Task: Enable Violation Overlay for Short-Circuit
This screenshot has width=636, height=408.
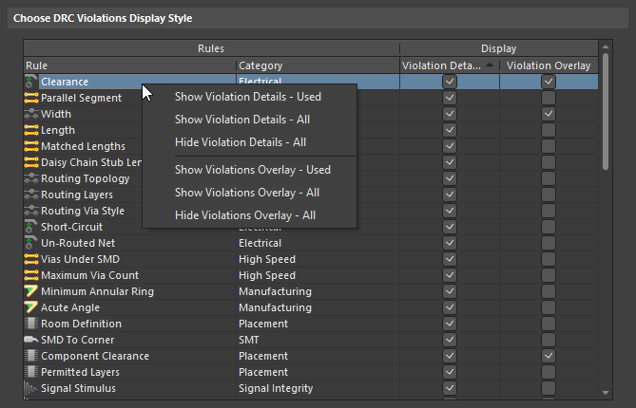Action: point(549,227)
